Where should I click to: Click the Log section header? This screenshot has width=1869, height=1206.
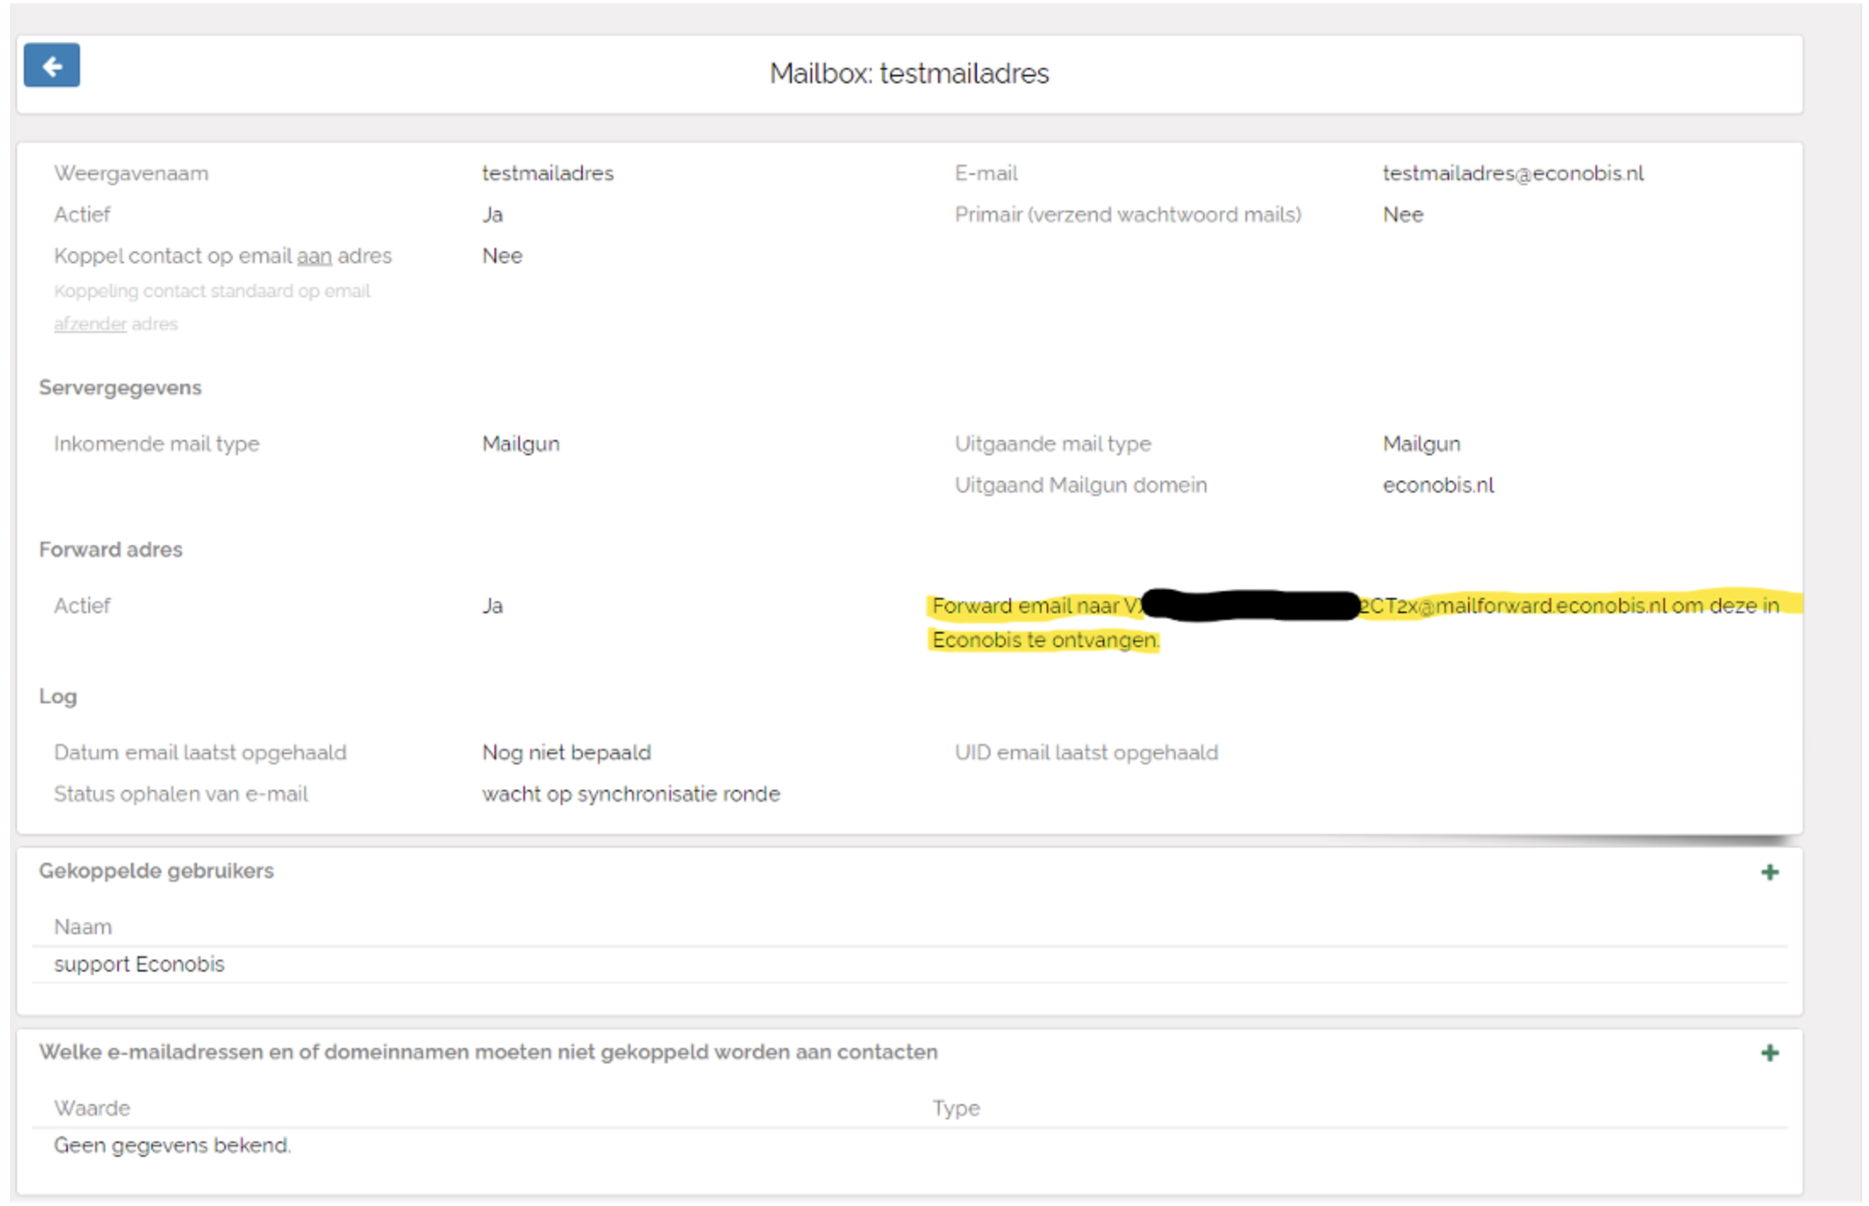click(x=58, y=696)
